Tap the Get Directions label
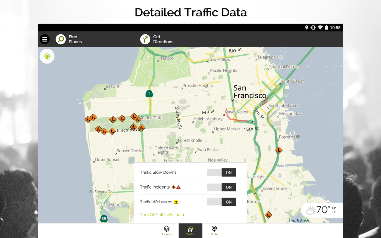 [163, 39]
